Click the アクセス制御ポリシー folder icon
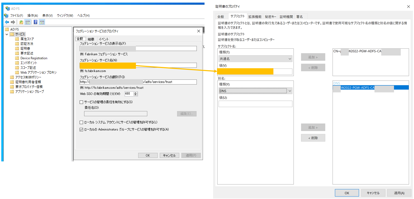 [x=12, y=77]
